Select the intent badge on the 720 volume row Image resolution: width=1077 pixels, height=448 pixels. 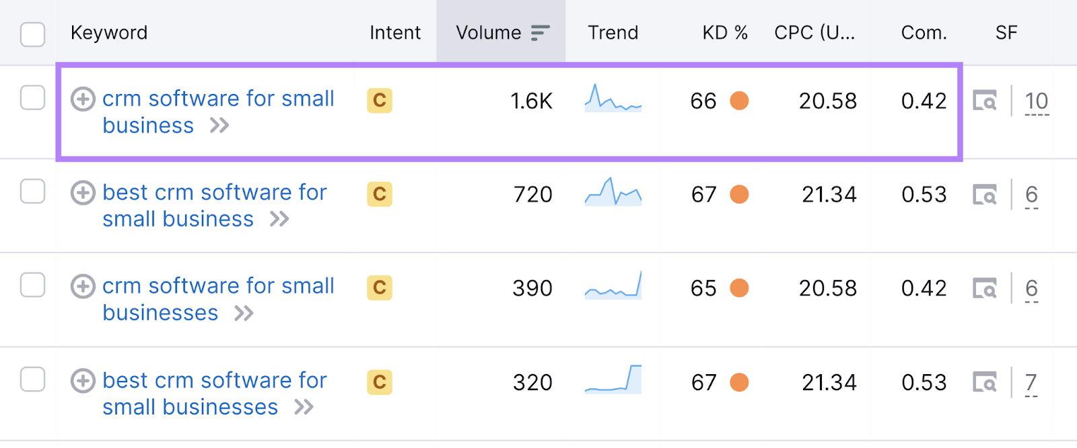click(x=379, y=195)
